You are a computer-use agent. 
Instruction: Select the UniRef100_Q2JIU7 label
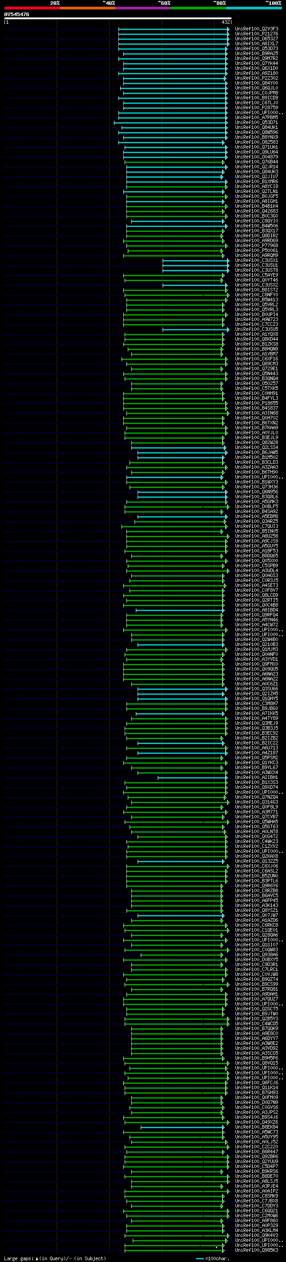[x=257, y=176]
